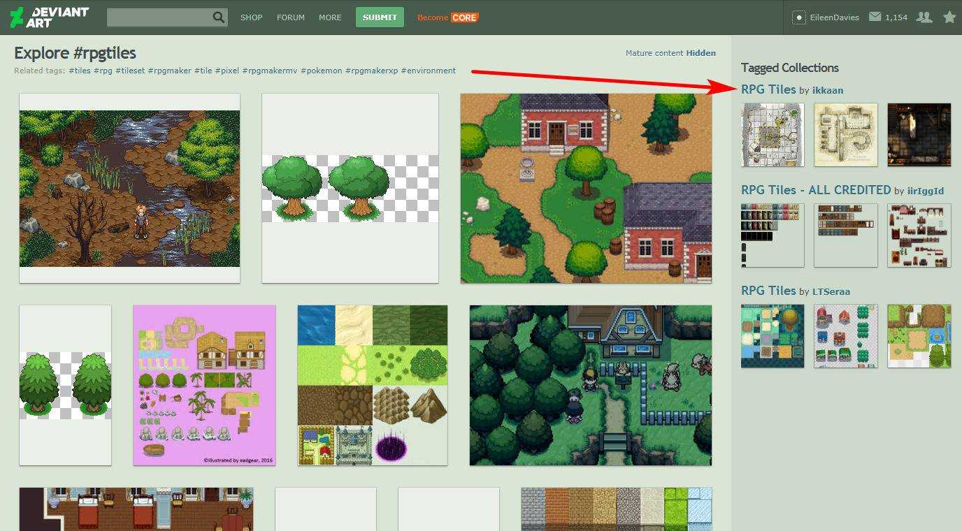The image size is (962, 531).
Task: Toggle Mature content Hidden setting
Action: (x=701, y=53)
